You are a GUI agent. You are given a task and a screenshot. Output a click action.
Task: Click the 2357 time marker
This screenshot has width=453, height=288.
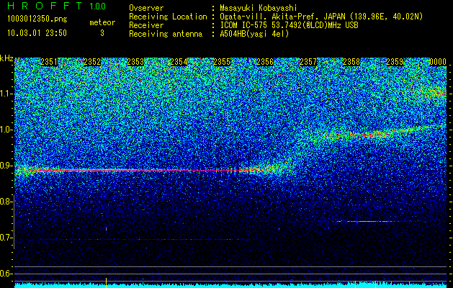coord(308,62)
